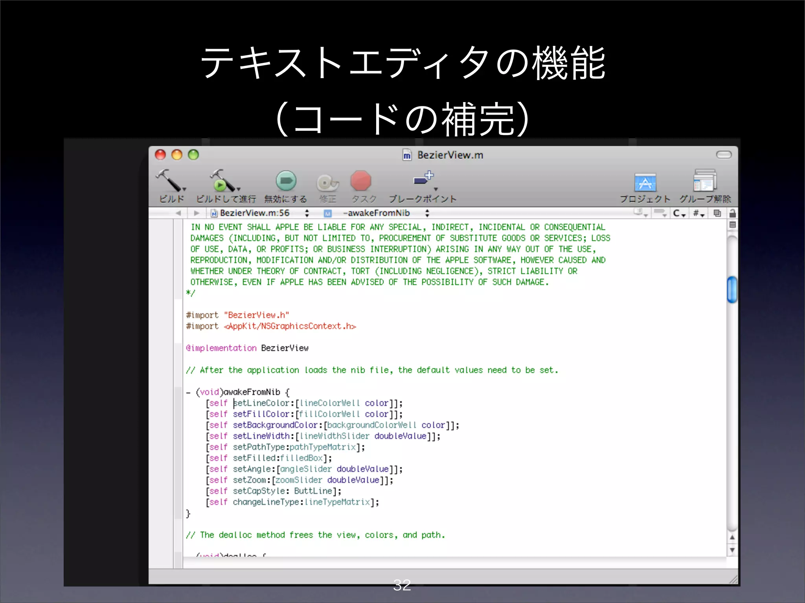Click the text "setLineColor:" in code
The width and height of the screenshot is (805, 603).
point(263,403)
